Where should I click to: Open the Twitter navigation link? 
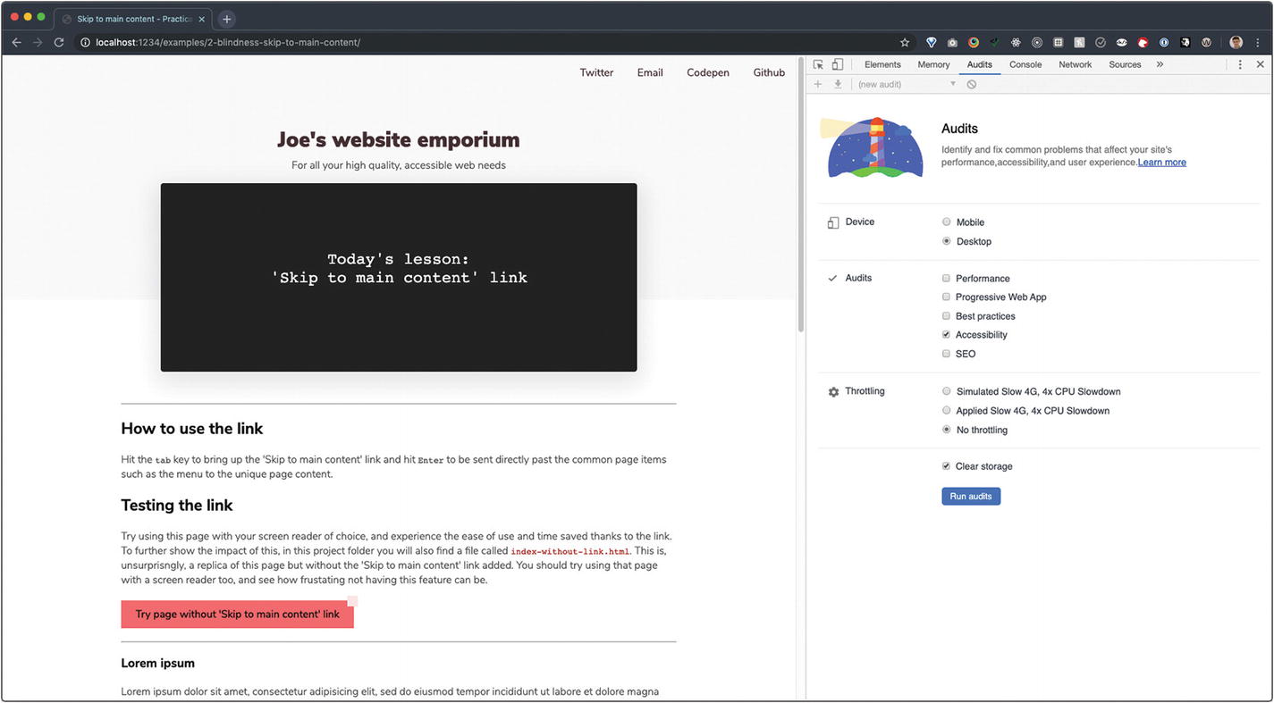click(x=596, y=72)
